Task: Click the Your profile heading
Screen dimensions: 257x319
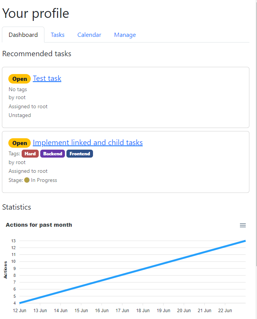Action: coord(36,14)
